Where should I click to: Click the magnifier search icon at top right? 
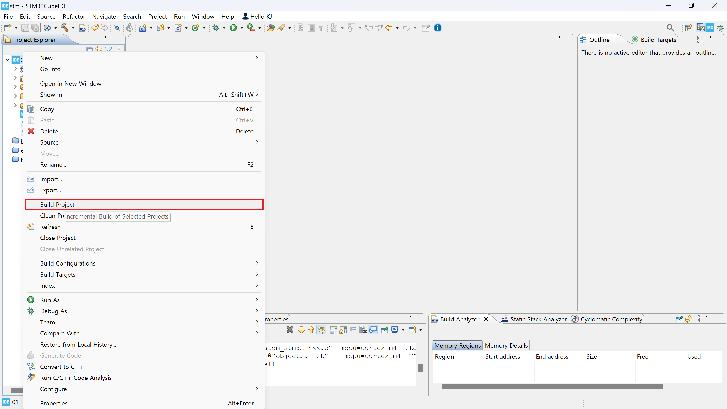point(670,27)
